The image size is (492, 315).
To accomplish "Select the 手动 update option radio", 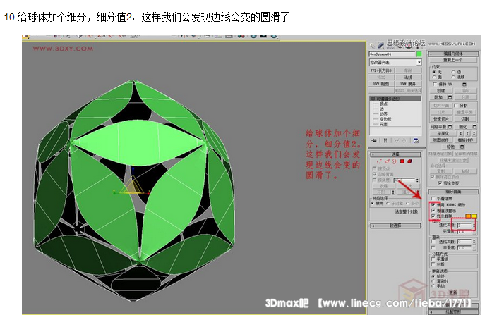I will [433, 285].
